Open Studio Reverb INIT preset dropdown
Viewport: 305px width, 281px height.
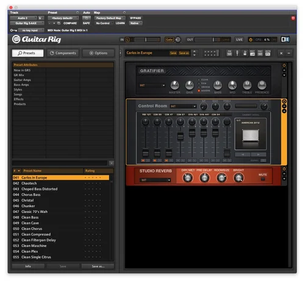click(x=155, y=180)
